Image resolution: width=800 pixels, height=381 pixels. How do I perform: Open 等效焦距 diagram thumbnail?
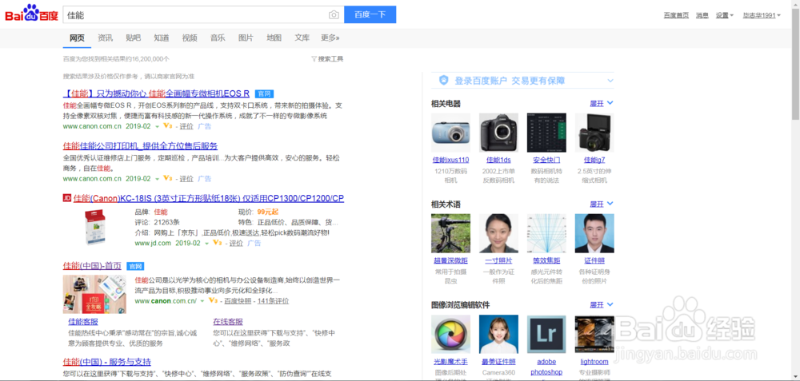546,233
